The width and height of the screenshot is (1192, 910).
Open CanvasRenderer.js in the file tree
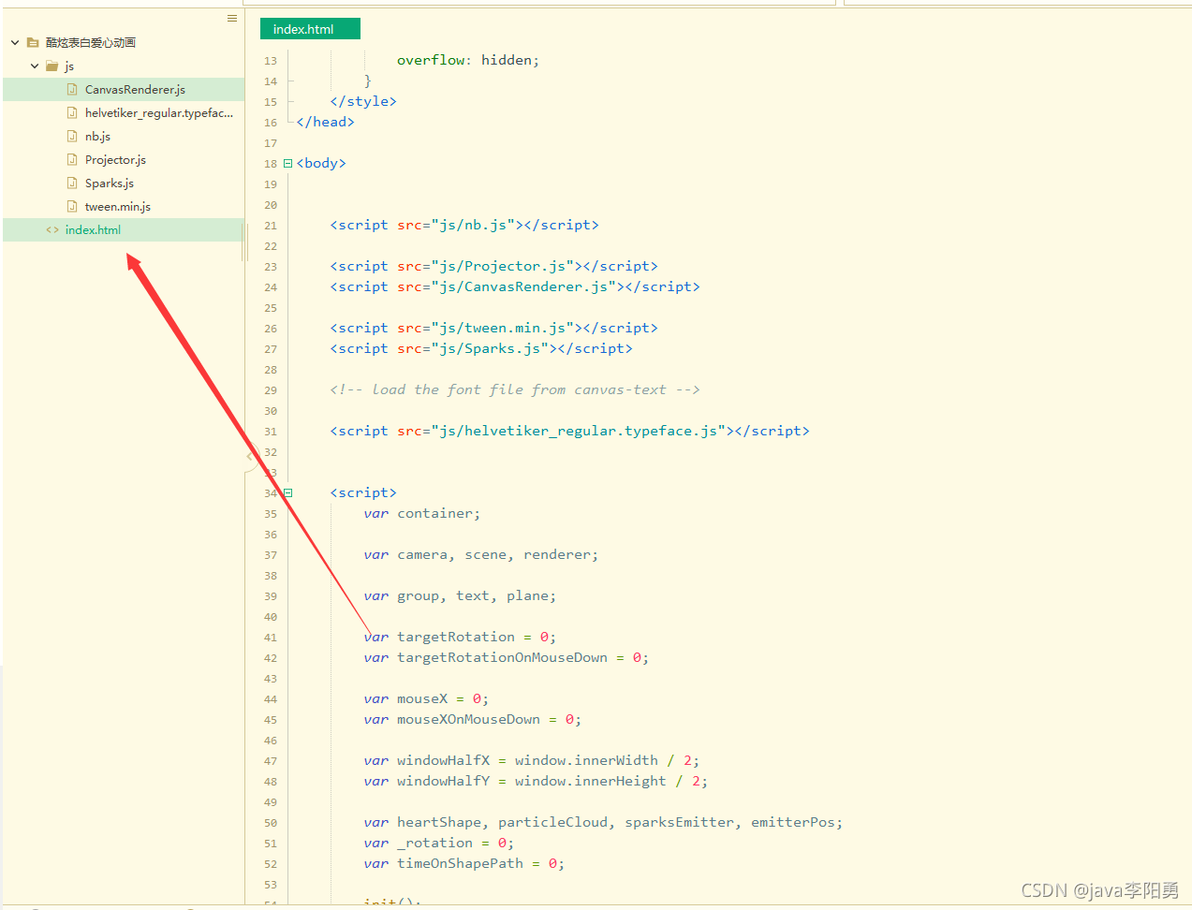(x=135, y=90)
